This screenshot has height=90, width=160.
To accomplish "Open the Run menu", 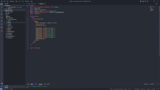I will pos(22,1).
